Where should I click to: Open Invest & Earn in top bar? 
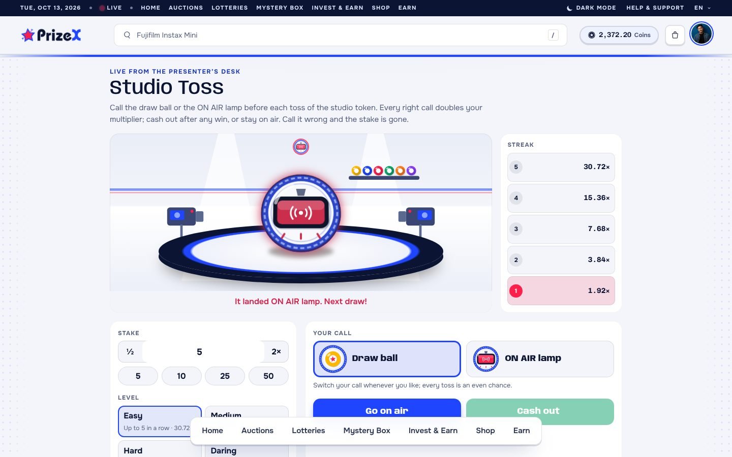338,8
